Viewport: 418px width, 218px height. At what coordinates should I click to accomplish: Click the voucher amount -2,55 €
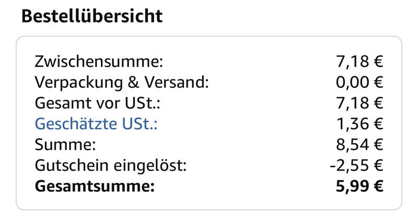pos(357,166)
